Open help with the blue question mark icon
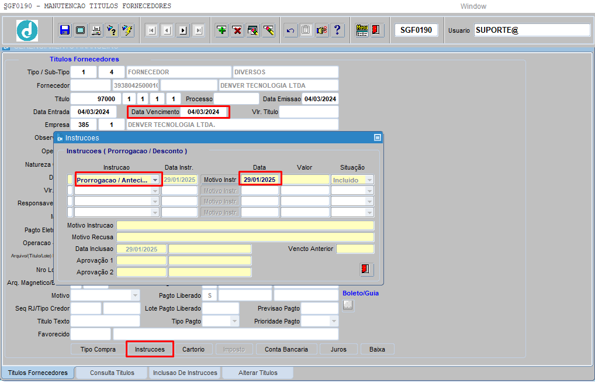Screen dimensions: 595x382 [337, 30]
